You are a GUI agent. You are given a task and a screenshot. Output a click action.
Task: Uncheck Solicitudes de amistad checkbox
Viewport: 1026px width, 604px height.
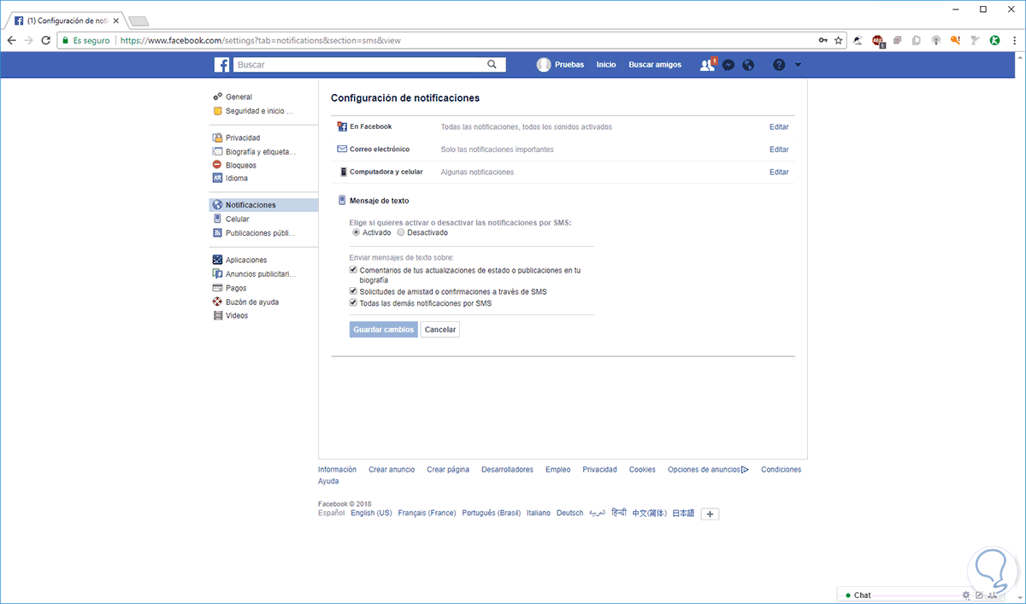pos(353,291)
